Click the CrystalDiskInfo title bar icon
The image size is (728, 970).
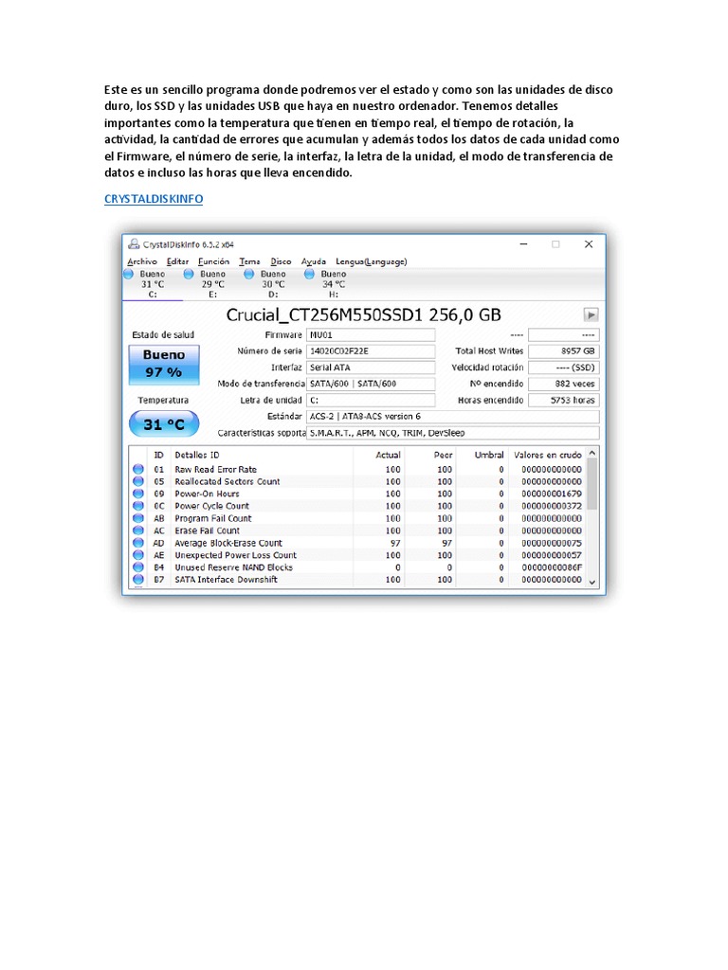coord(134,244)
